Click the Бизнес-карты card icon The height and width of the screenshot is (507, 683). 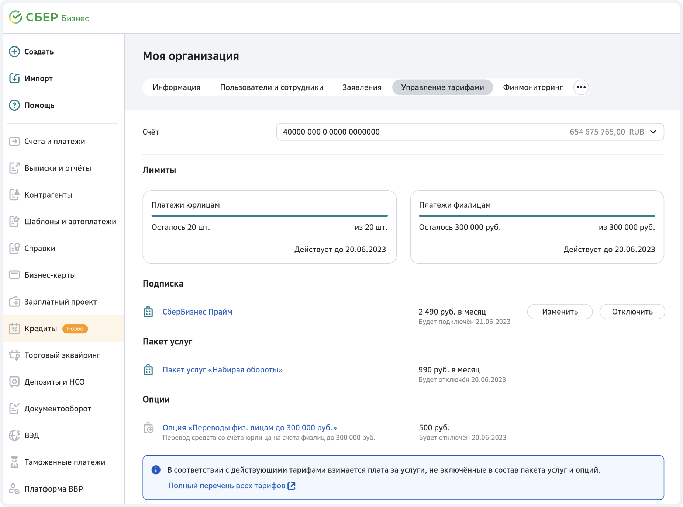click(x=14, y=275)
